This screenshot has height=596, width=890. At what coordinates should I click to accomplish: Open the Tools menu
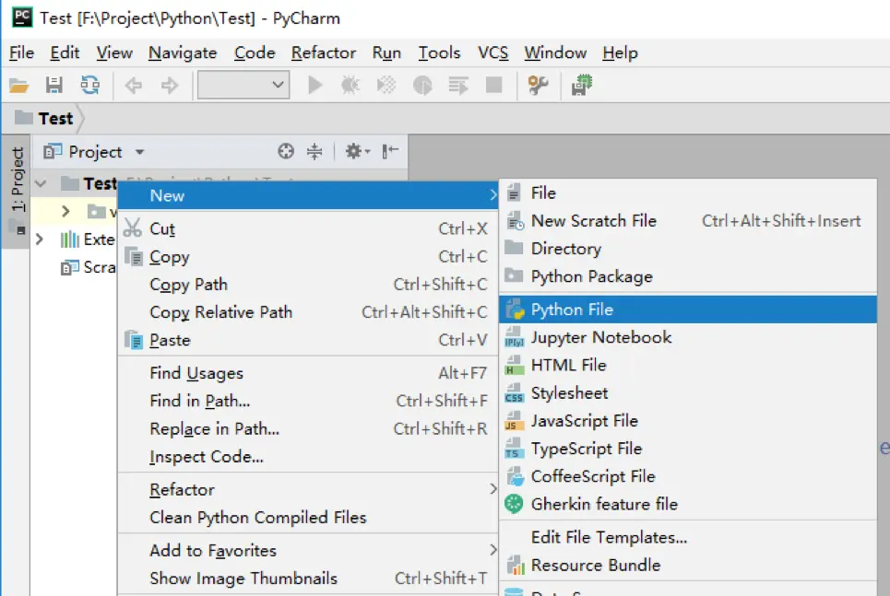pyautogui.click(x=439, y=53)
